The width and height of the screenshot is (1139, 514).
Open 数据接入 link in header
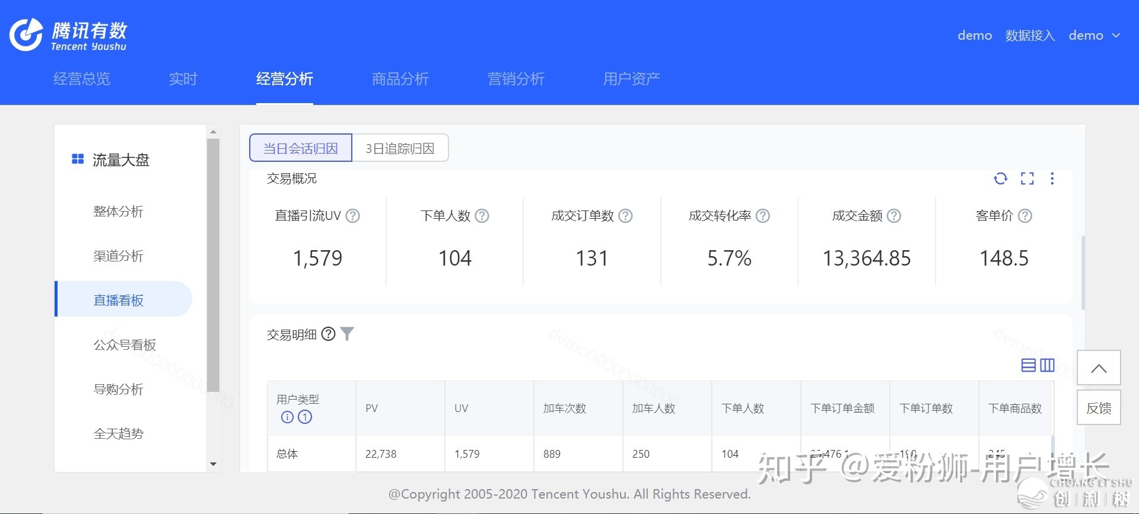1030,36
